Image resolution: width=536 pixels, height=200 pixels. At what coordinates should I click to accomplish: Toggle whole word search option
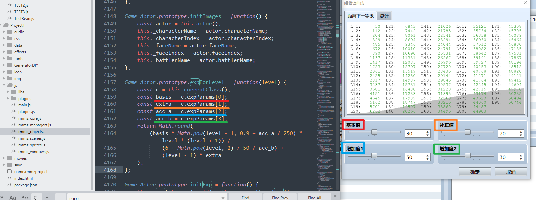coord(25,197)
